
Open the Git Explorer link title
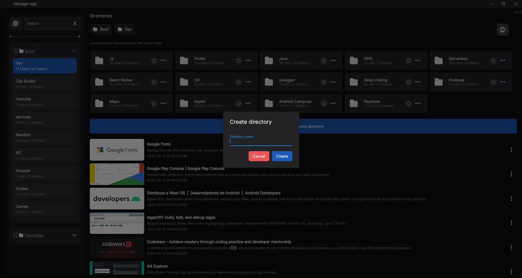(x=157, y=266)
